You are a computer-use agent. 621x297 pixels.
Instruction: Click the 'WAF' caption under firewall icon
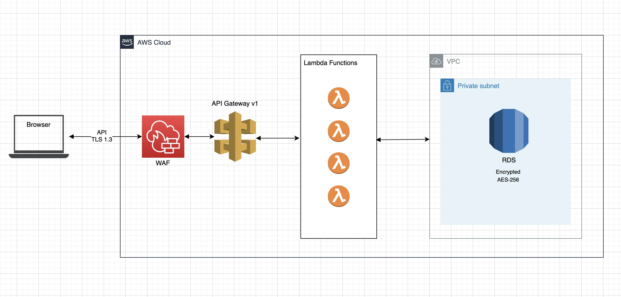pos(163,163)
